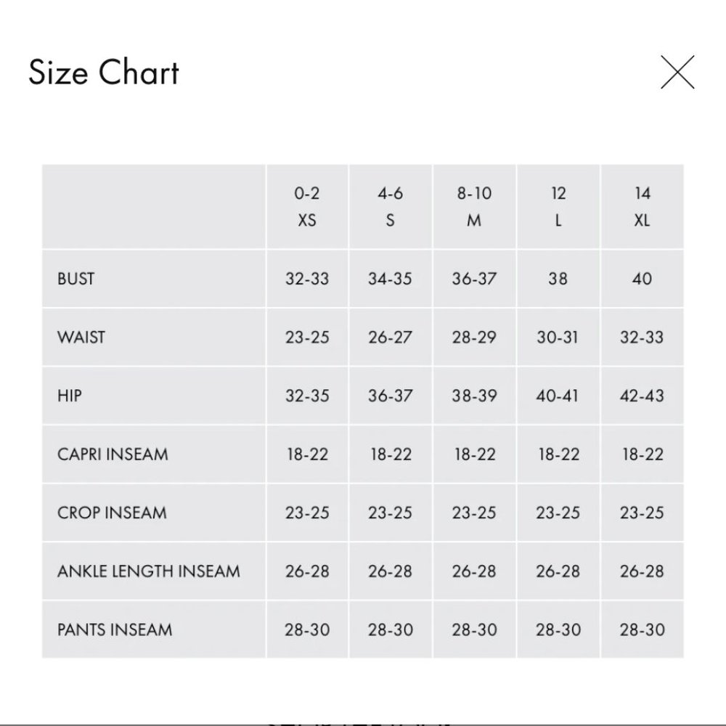This screenshot has width=726, height=726.
Task: Select the CAPRI INSEAM row label
Action: click(x=113, y=454)
